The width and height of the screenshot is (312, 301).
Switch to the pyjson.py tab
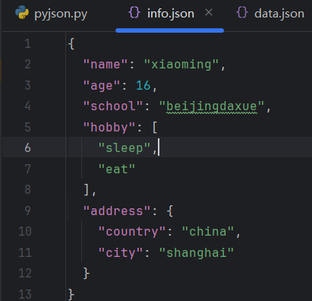[x=52, y=14]
